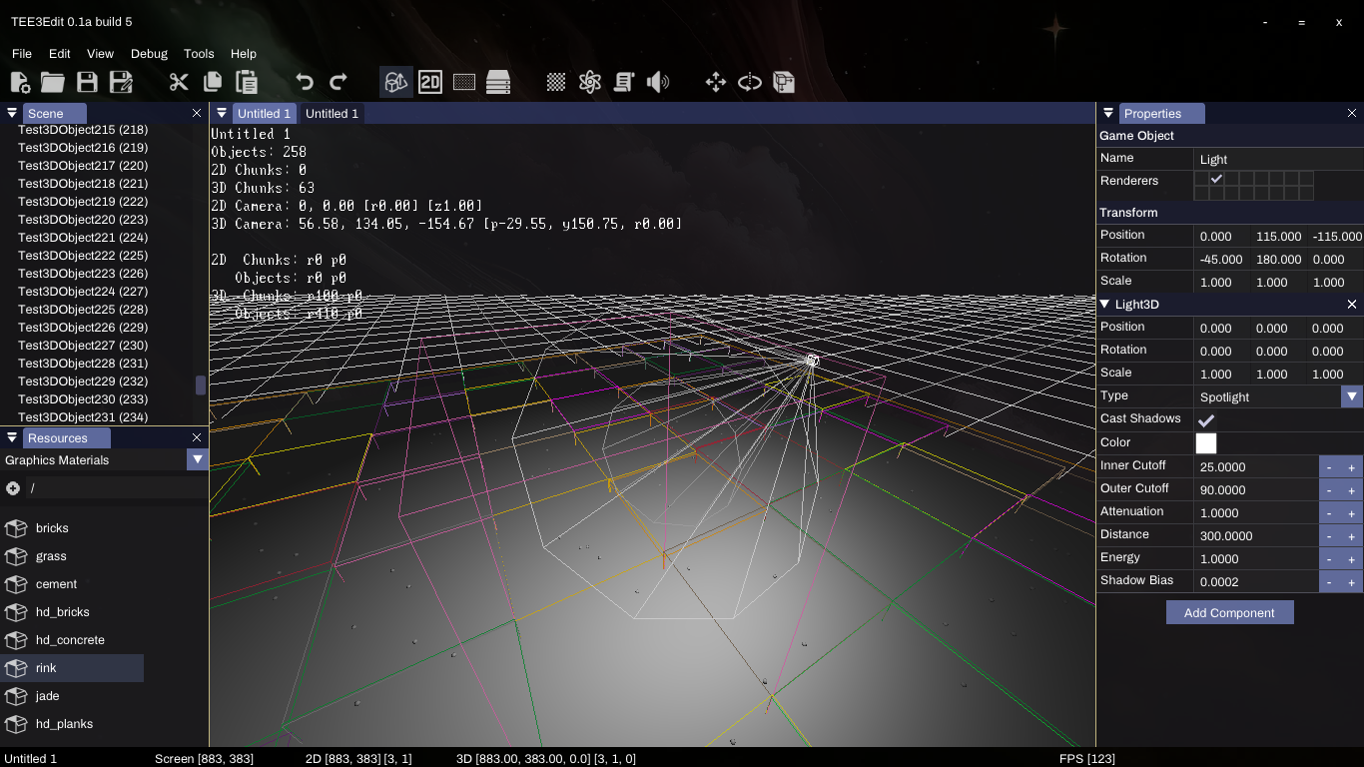Image resolution: width=1364 pixels, height=767 pixels.
Task: Activate the Rotate transform tool
Action: pos(749,83)
